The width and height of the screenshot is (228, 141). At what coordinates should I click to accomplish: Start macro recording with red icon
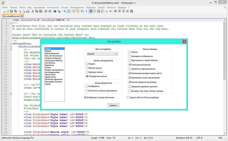tap(116, 11)
